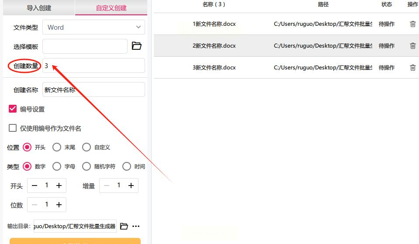Click 待操作 status of 2新文件名称.docx
The height and width of the screenshot is (244, 419).
(x=387, y=46)
